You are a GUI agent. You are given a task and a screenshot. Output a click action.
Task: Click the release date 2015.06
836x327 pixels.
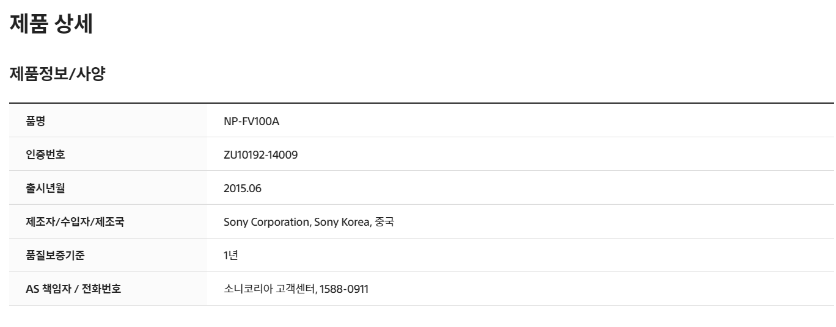[x=243, y=188]
